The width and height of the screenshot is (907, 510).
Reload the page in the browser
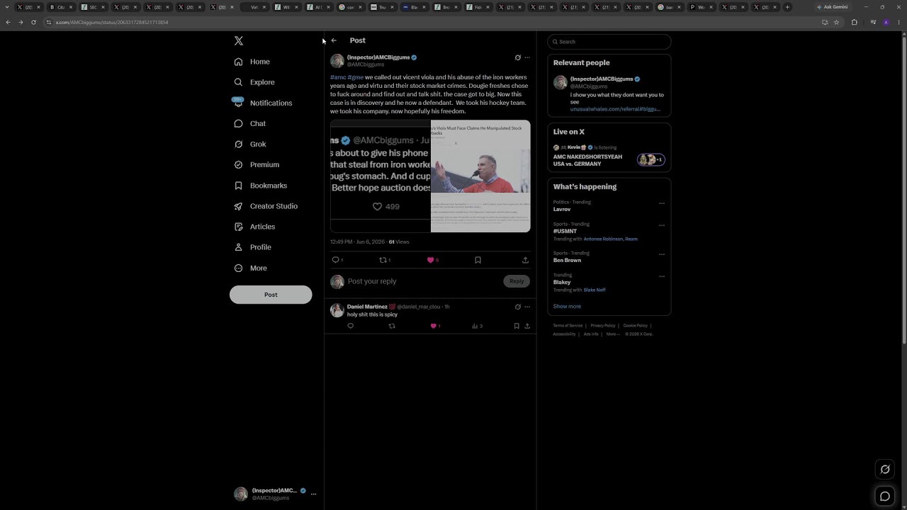tap(33, 22)
